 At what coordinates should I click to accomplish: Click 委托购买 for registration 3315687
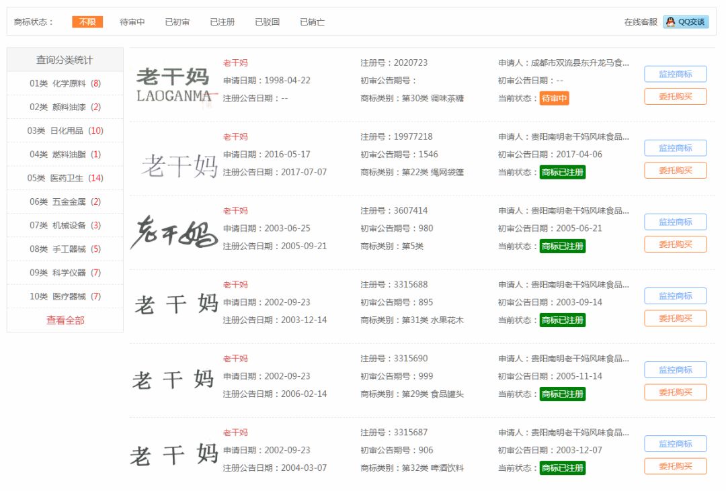pos(676,466)
